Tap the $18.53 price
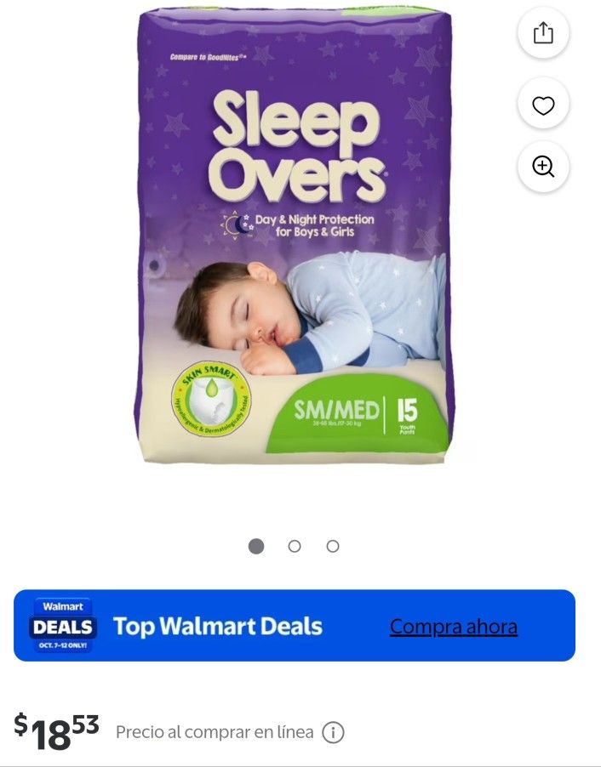This screenshot has height=767, width=601. (x=56, y=730)
